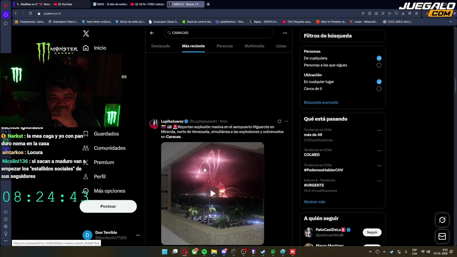Open Más opciones in sidebar
The height and width of the screenshot is (257, 457).
[x=104, y=191]
